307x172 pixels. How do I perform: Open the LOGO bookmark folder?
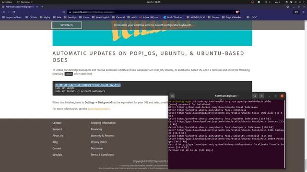coord(252,17)
